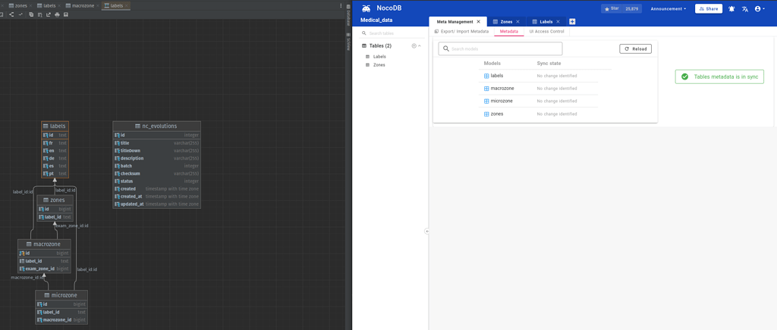Click the add table plus icon

point(414,46)
